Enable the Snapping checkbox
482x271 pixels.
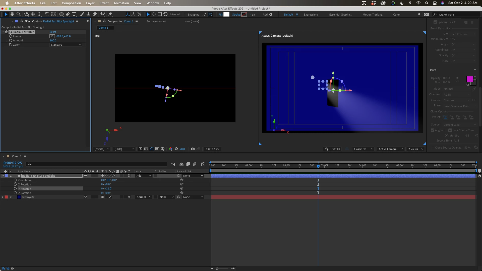coord(186,15)
